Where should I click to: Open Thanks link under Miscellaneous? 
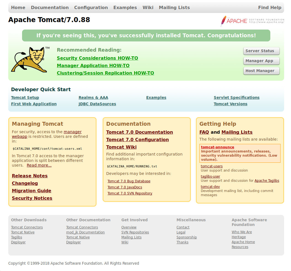point(182,242)
